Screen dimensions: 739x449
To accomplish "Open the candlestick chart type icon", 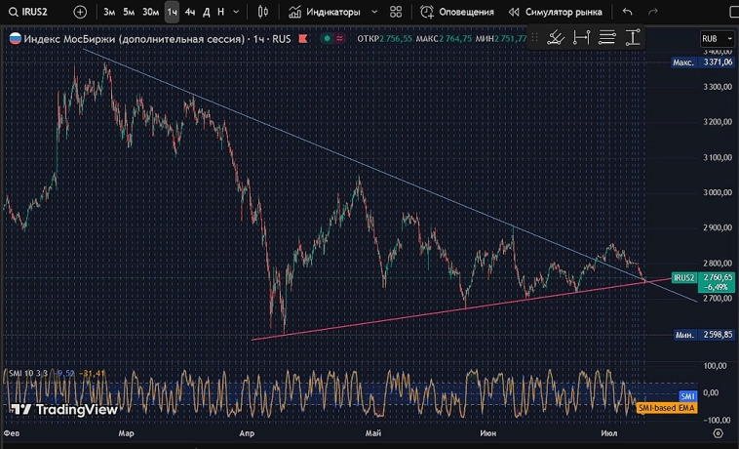I will click(263, 12).
